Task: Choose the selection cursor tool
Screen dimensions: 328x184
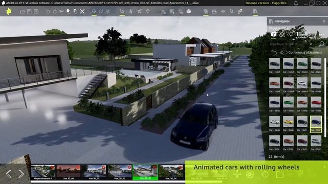Action: [122, 11]
